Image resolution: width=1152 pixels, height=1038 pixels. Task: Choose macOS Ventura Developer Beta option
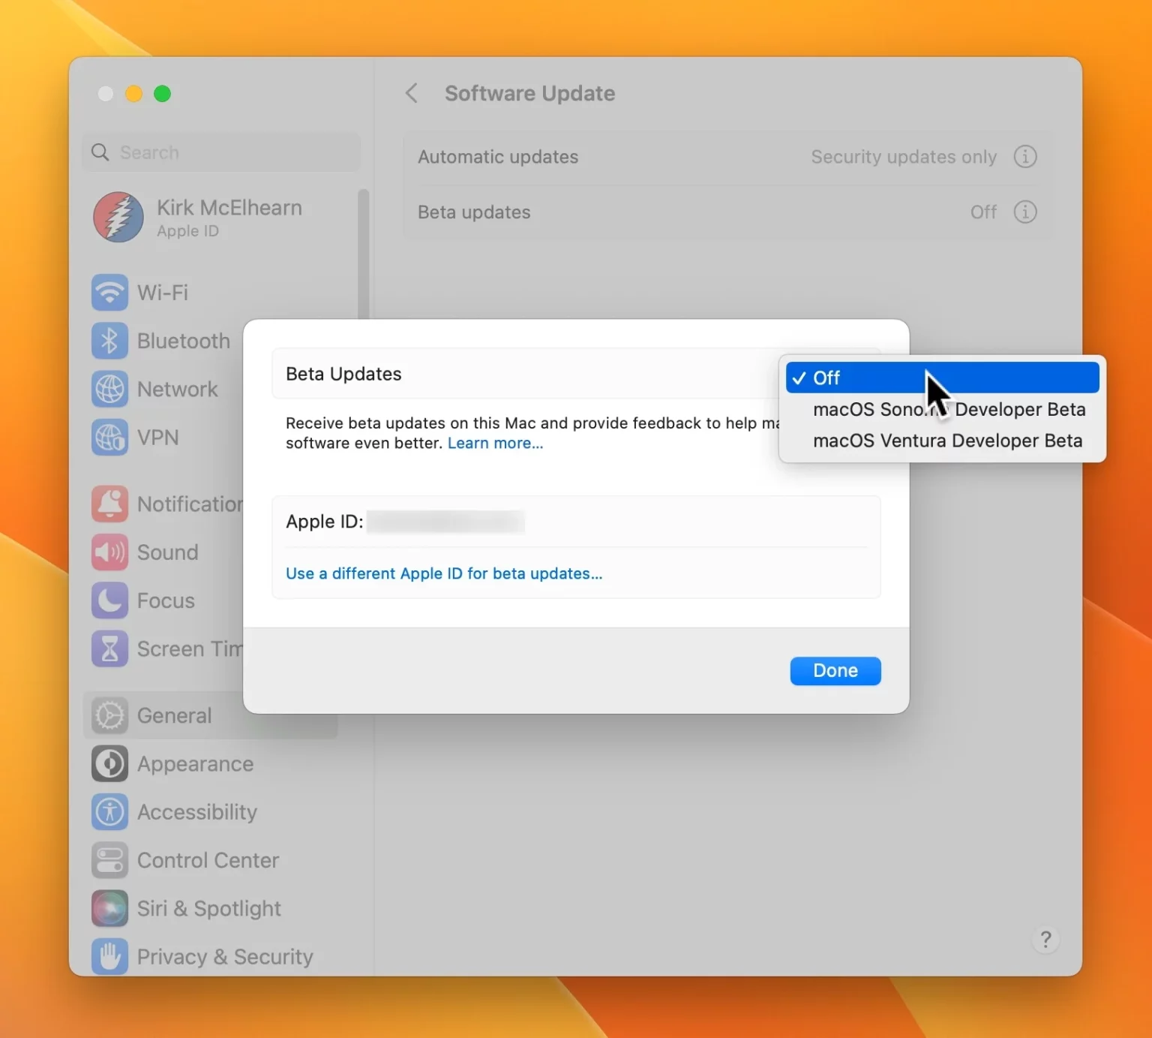(942, 441)
